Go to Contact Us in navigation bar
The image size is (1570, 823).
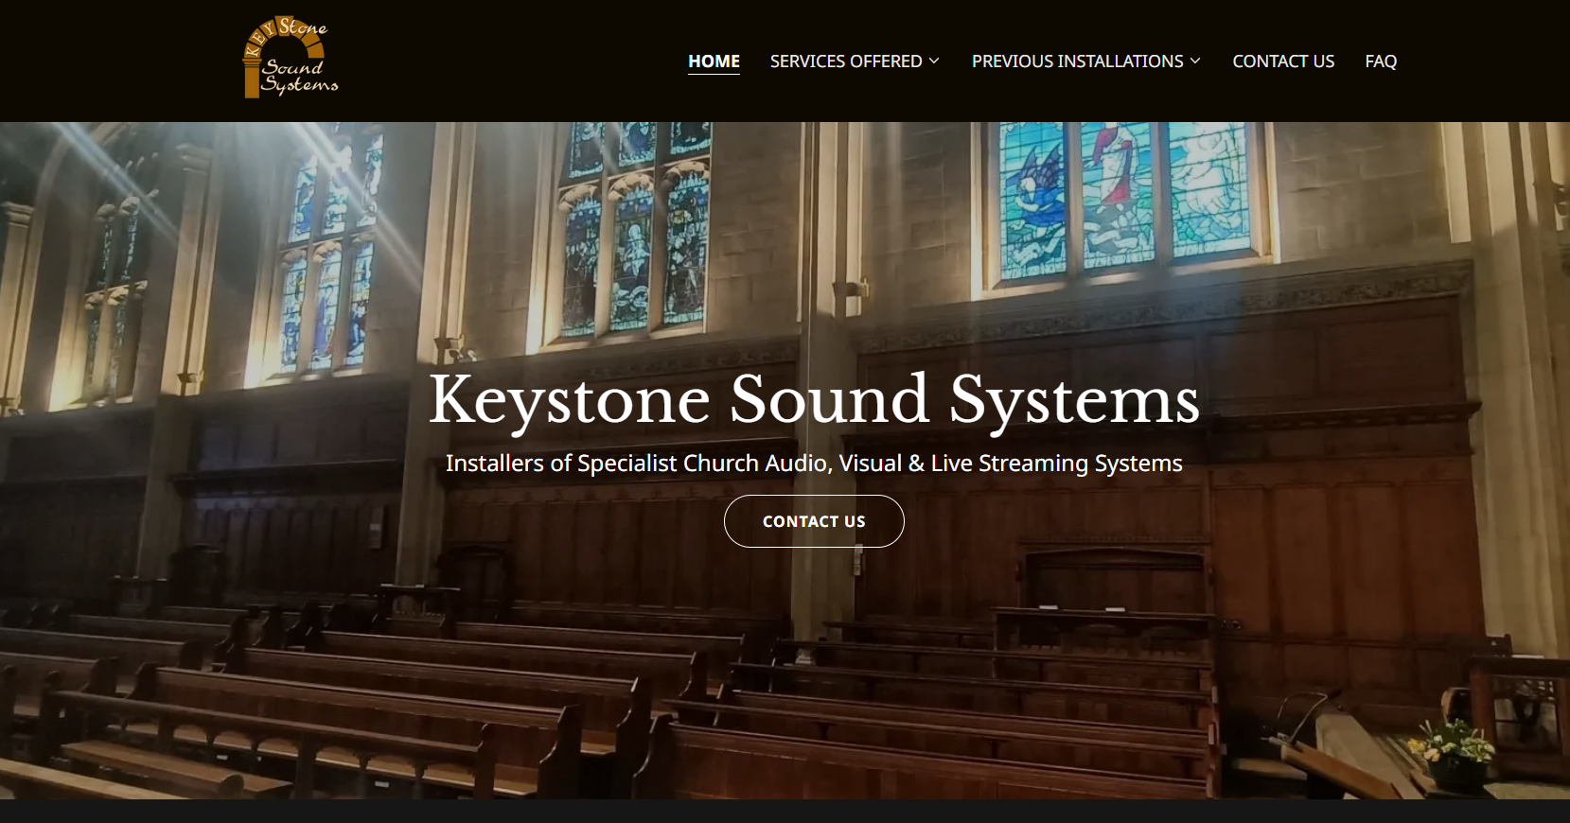pyautogui.click(x=1282, y=61)
